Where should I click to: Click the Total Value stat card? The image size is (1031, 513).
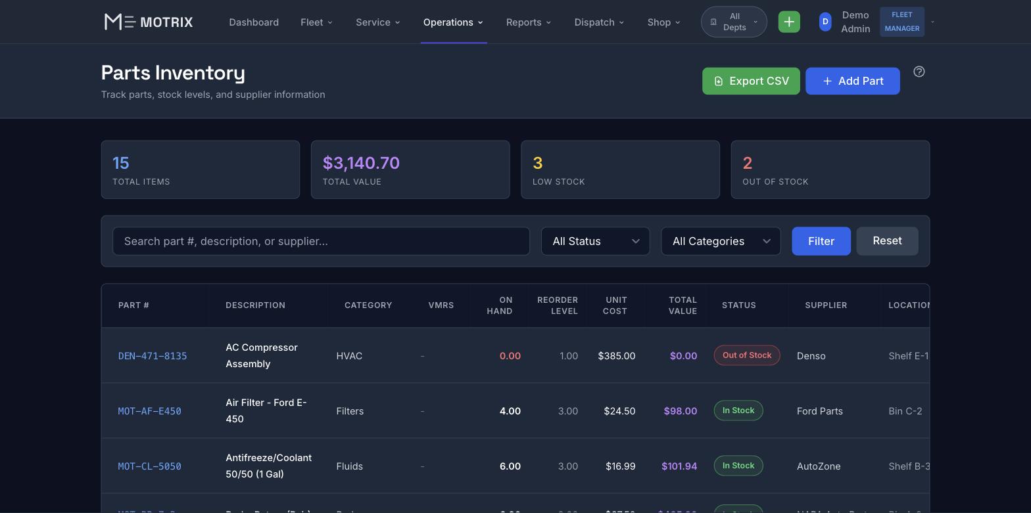[410, 169]
